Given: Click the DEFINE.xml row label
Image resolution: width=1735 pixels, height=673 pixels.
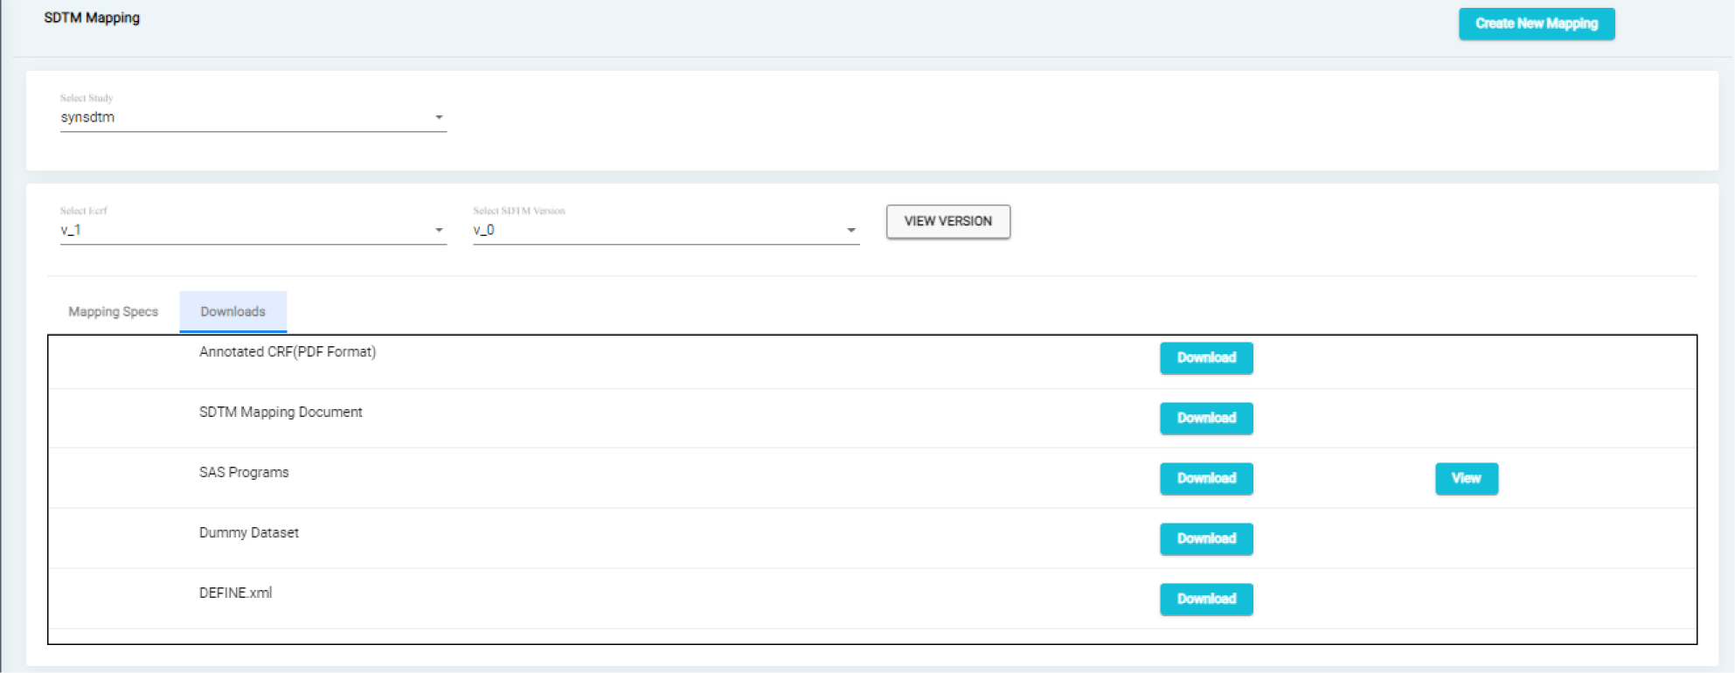Looking at the screenshot, I should tap(235, 593).
